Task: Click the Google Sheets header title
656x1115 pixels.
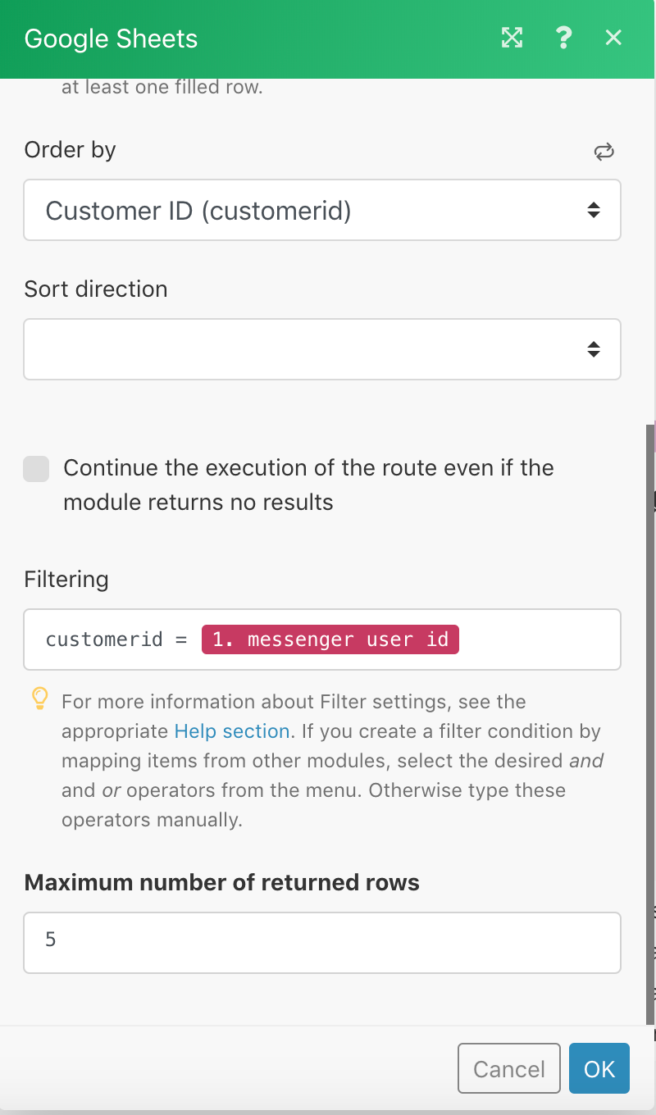Action: tap(111, 39)
